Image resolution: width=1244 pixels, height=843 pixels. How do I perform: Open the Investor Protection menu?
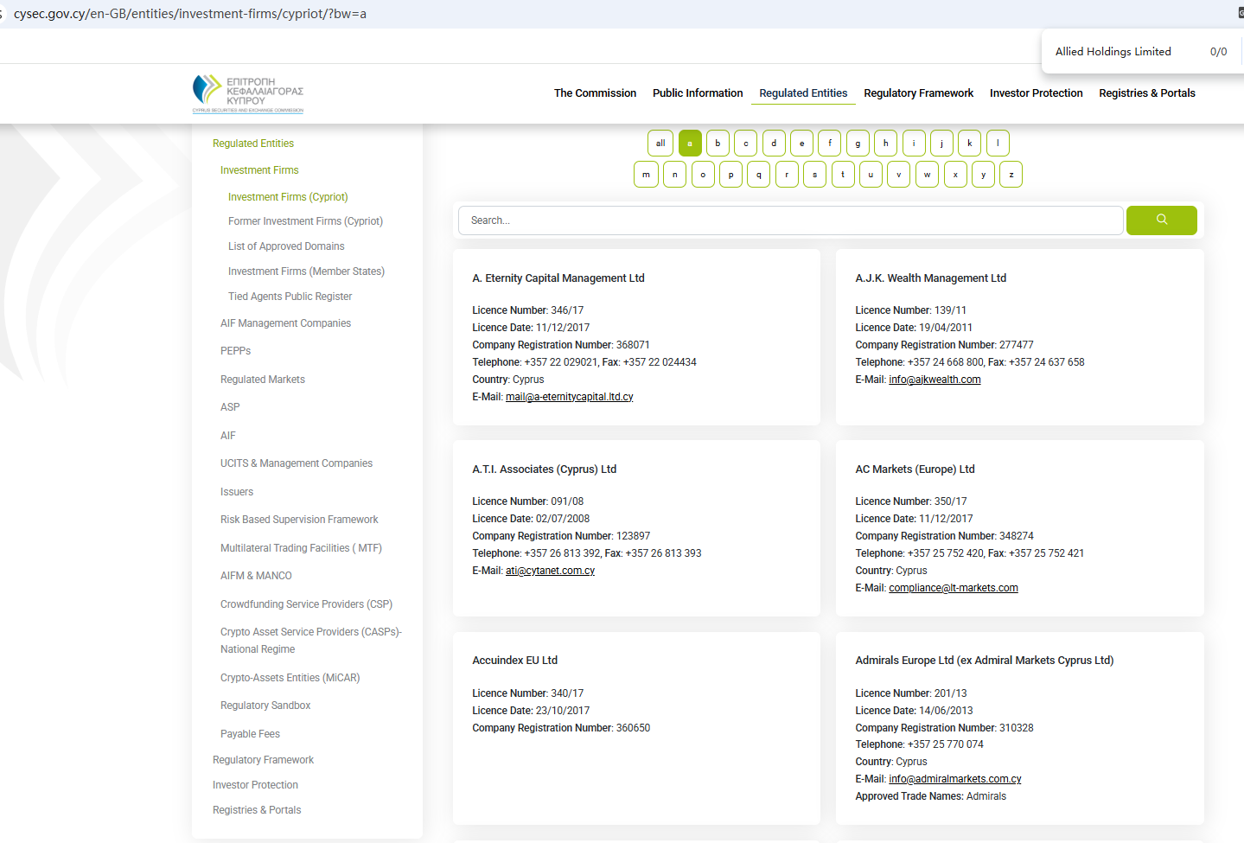[x=1036, y=93]
